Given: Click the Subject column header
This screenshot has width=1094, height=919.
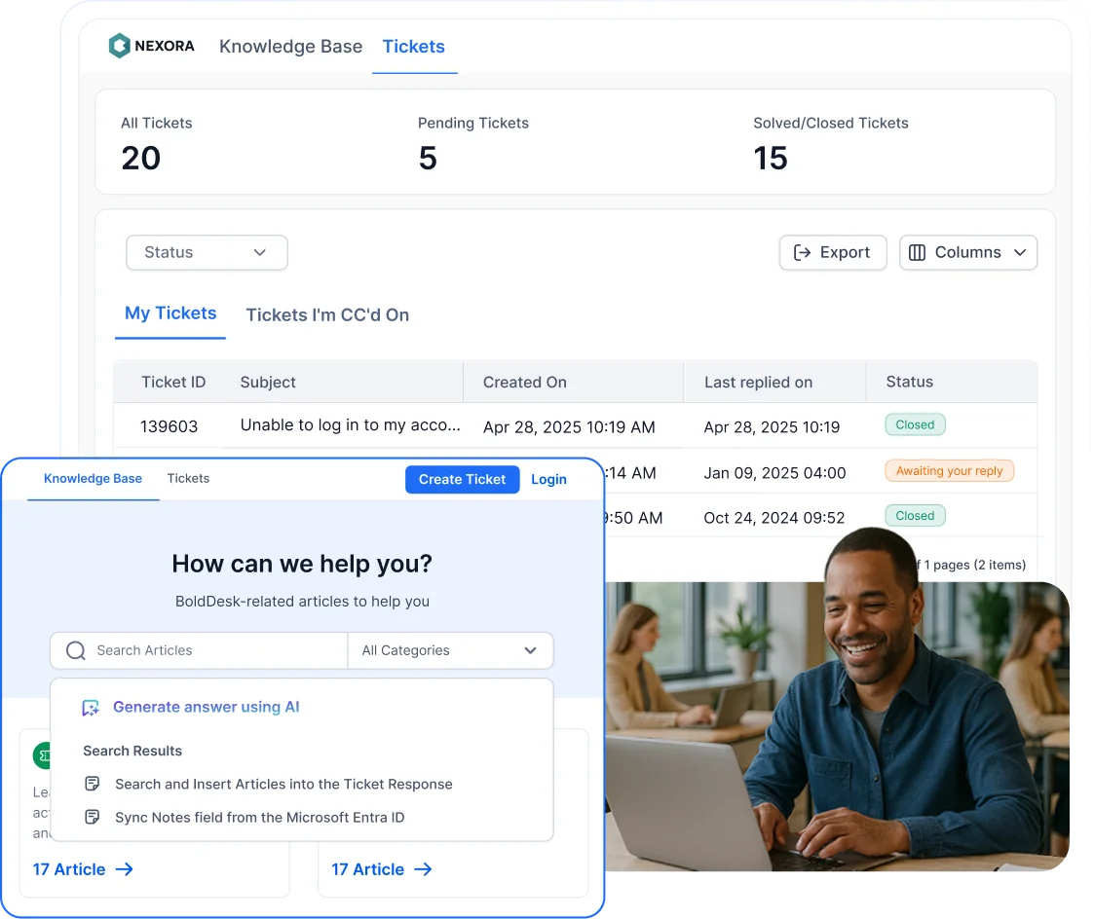Looking at the screenshot, I should 268,382.
